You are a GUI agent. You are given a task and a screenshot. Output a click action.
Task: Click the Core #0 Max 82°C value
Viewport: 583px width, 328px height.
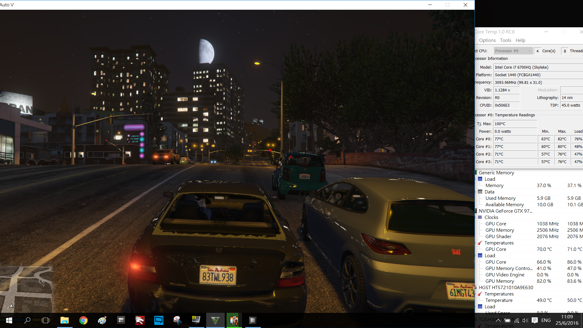click(562, 139)
